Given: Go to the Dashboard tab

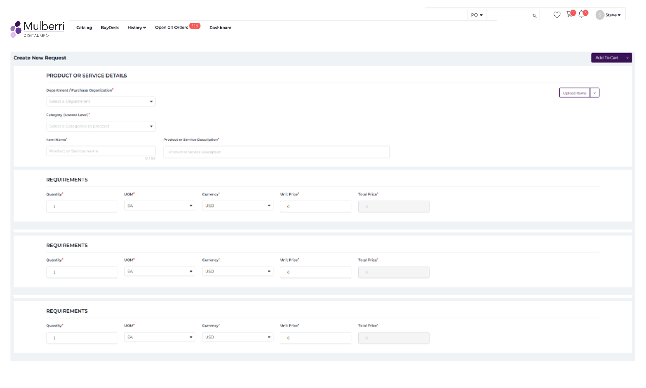Looking at the screenshot, I should [x=220, y=28].
